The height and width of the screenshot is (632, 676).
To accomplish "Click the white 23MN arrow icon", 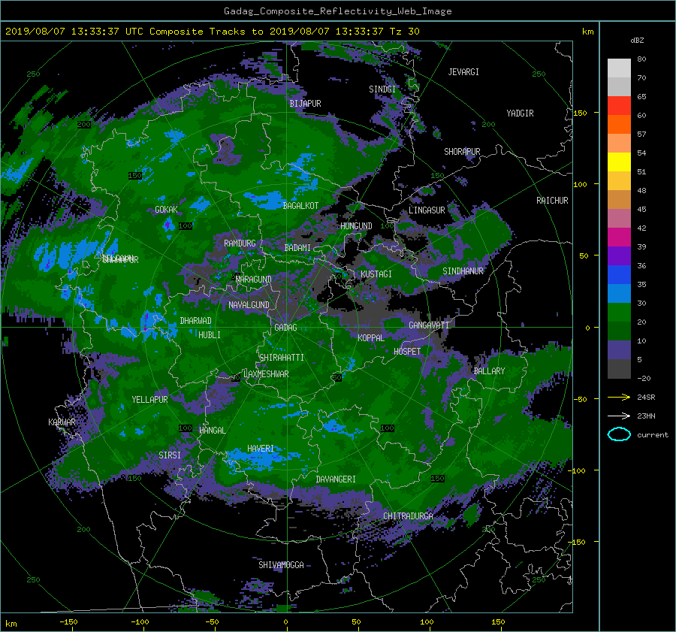I will (619, 416).
